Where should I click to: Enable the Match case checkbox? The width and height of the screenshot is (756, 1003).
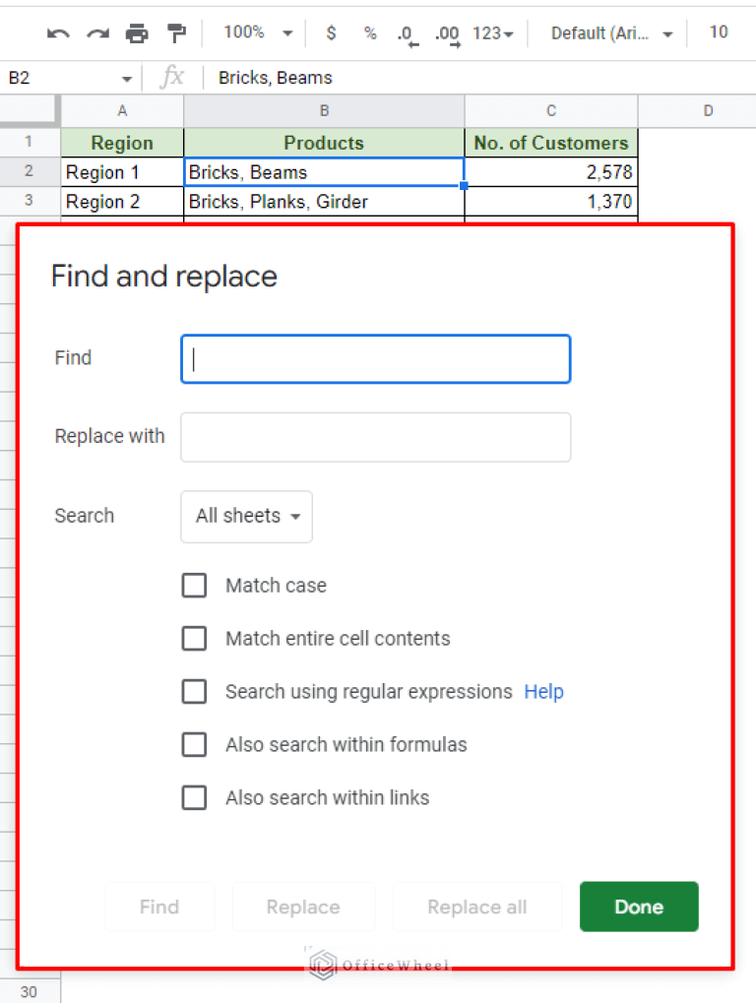click(194, 585)
